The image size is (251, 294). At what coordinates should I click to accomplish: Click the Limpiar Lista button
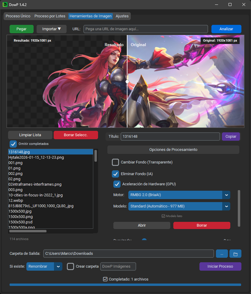pyautogui.click(x=30, y=135)
